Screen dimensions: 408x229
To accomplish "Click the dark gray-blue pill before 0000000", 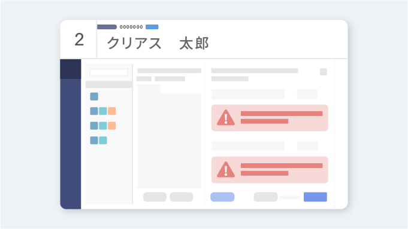I will coord(107,27).
